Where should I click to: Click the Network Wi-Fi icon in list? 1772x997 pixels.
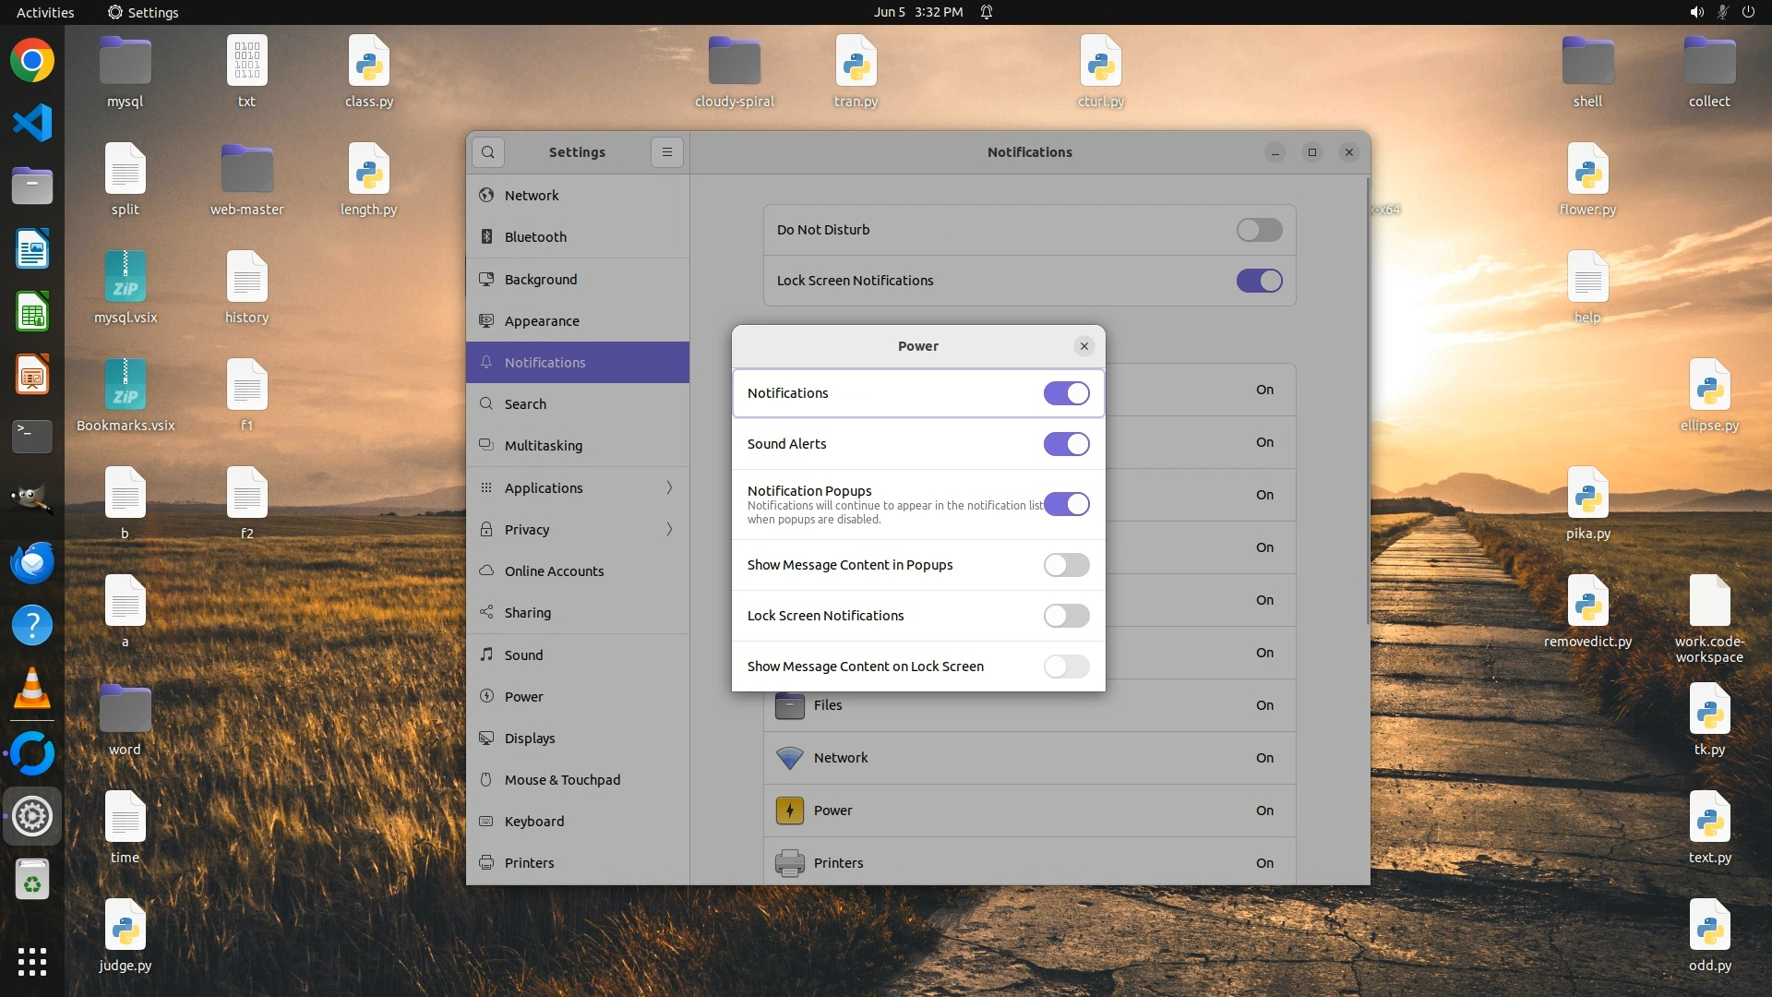point(789,758)
